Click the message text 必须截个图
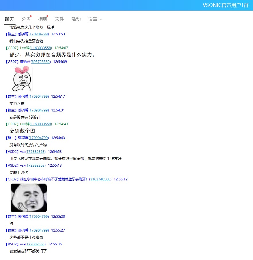 [x=22, y=131]
